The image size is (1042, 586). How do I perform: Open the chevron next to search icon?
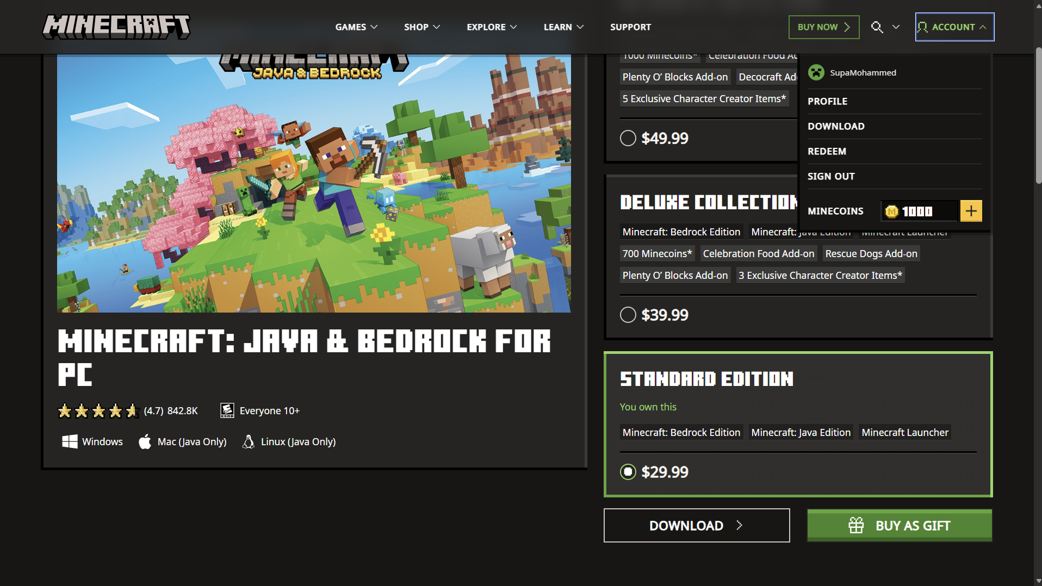(x=896, y=27)
